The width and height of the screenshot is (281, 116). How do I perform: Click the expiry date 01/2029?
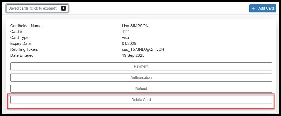pyautogui.click(x=129, y=44)
